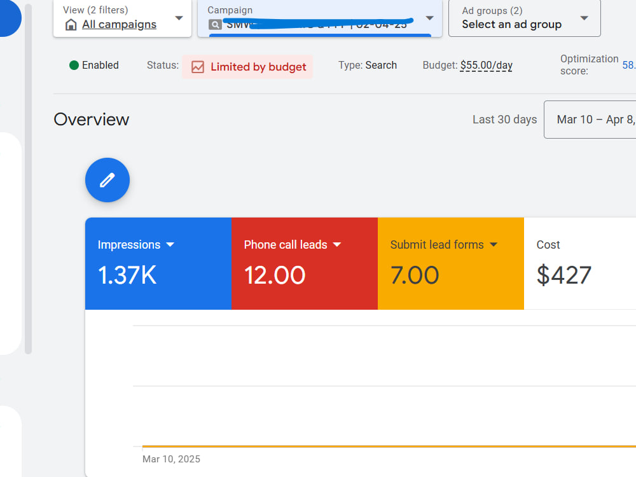Open the Impressions metric dropdown
Screen dimensions: 636x477
(x=170, y=245)
